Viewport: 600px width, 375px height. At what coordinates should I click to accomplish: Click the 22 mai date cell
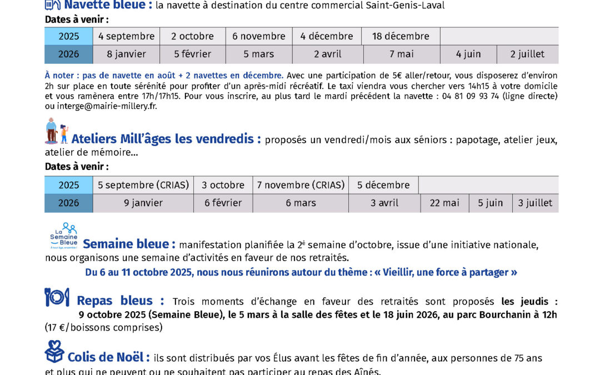444,203
